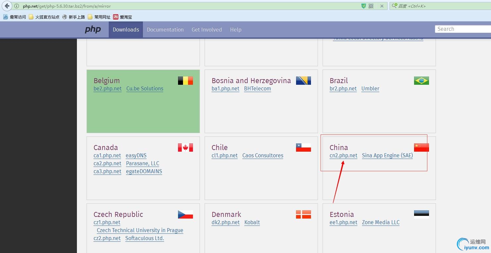Open the easyDNS provider link
This screenshot has height=253, width=491.
136,156
